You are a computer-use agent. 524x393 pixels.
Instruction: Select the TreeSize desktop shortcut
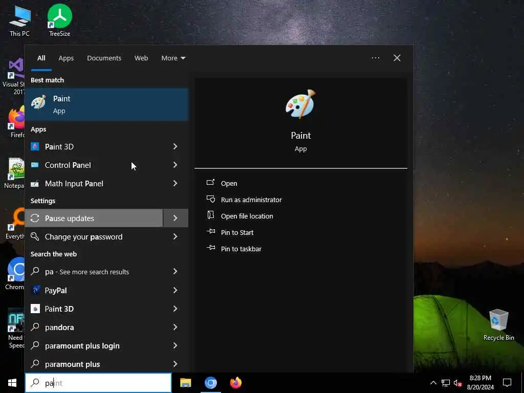tap(59, 20)
